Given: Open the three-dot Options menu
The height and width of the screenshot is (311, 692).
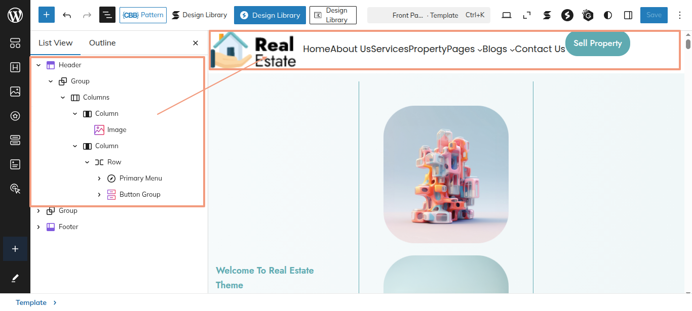Looking at the screenshot, I should (680, 15).
